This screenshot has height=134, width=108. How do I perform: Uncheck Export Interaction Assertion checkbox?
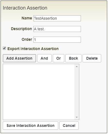coord(4,48)
